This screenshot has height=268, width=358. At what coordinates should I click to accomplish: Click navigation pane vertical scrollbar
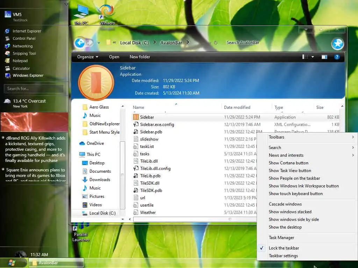click(122, 175)
